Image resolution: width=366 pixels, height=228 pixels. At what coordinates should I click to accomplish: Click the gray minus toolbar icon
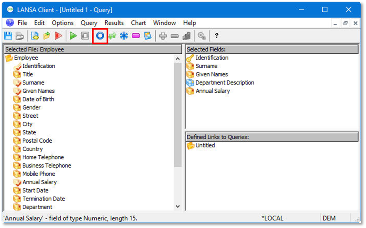[x=174, y=36]
